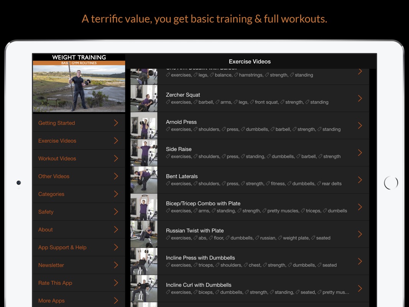Select the Side Raise title

coord(179,149)
